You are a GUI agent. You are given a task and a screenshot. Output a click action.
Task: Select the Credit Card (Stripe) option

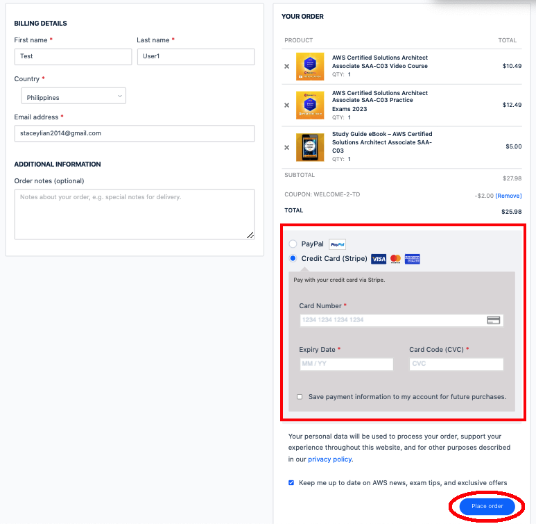coord(293,258)
